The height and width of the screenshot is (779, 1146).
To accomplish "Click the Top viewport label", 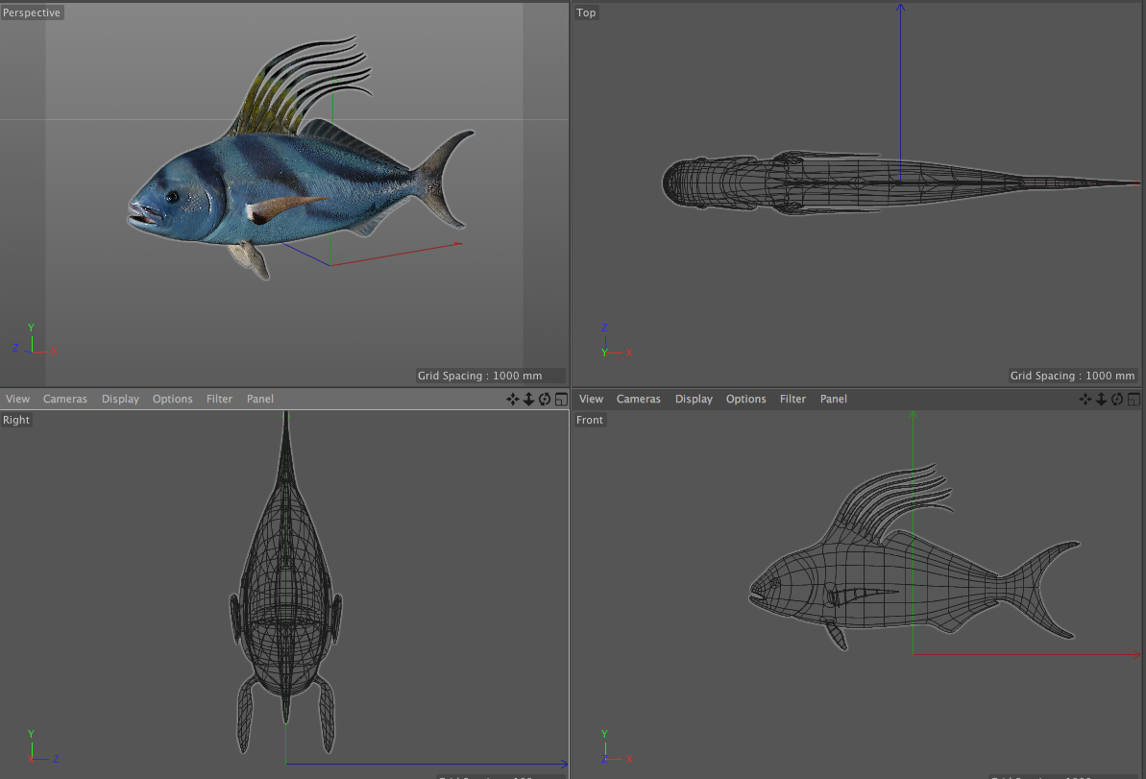I will click(586, 12).
